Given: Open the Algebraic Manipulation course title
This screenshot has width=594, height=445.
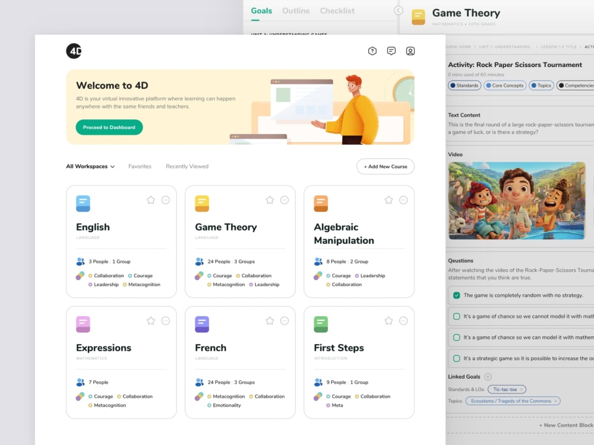Looking at the screenshot, I should 344,234.
